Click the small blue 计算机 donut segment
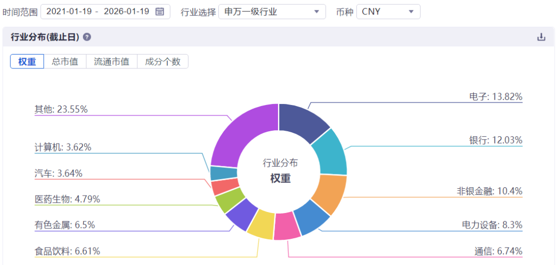This screenshot has height=265, width=556. (223, 173)
